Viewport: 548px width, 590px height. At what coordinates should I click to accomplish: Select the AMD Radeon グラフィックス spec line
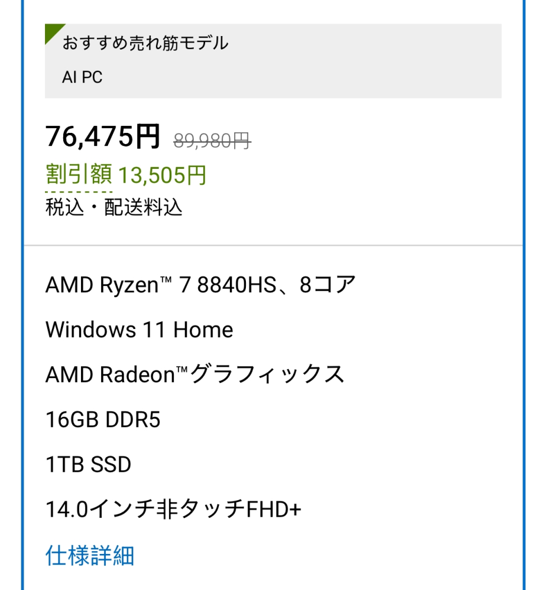195,374
